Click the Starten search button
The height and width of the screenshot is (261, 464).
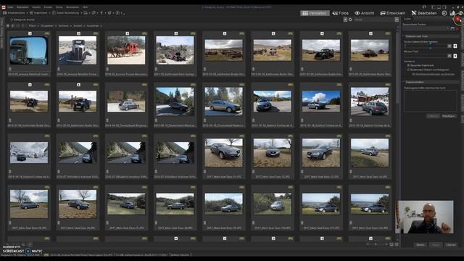click(x=420, y=245)
